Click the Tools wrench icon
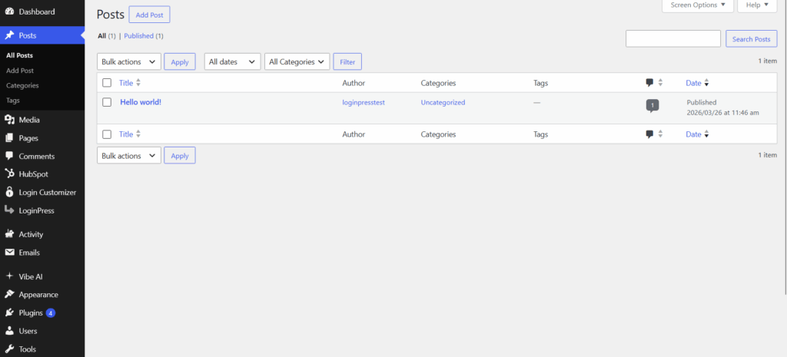787x357 pixels. coord(9,349)
